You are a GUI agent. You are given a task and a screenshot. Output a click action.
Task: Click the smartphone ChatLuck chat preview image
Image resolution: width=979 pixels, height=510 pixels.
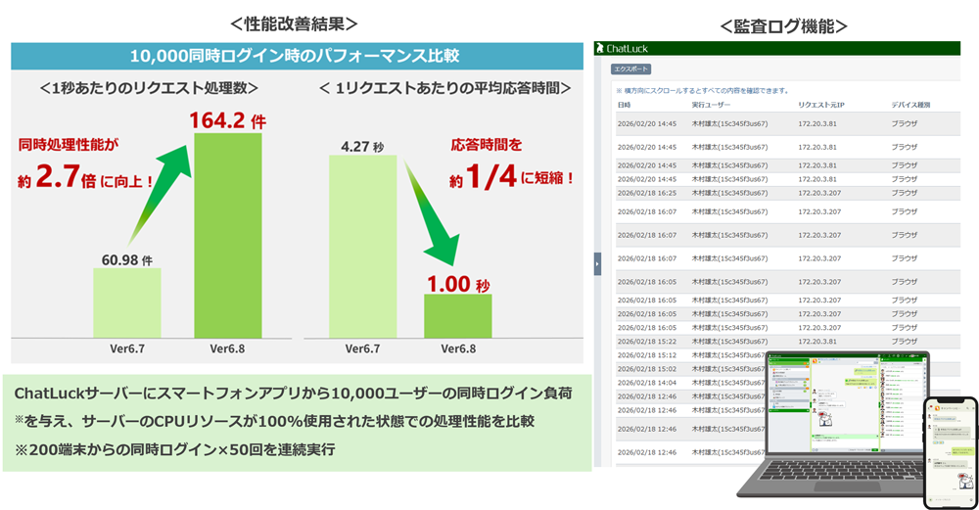tap(951, 452)
